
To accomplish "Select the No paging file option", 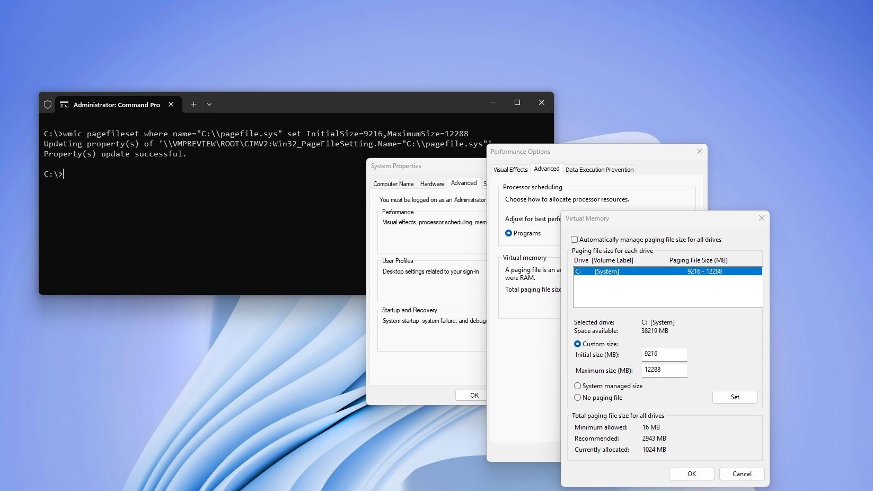I will tap(577, 397).
